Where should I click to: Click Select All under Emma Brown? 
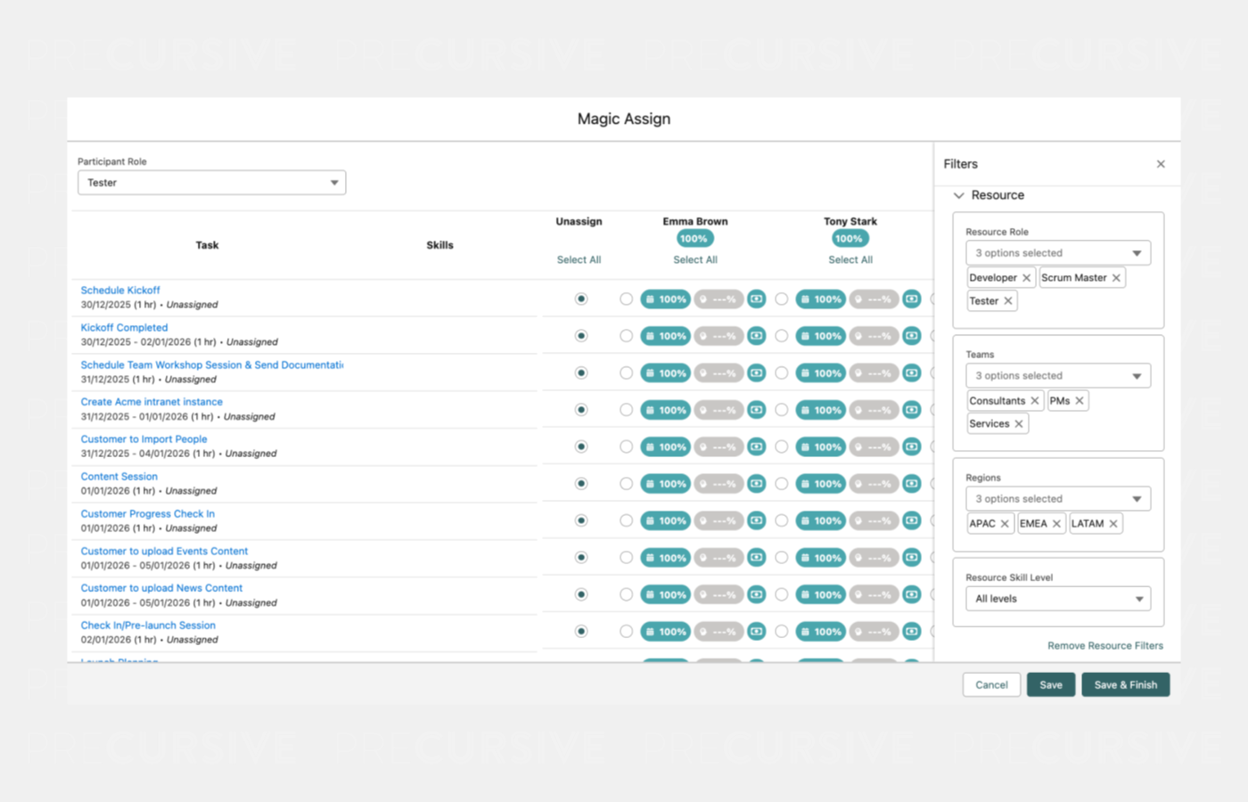click(x=695, y=260)
